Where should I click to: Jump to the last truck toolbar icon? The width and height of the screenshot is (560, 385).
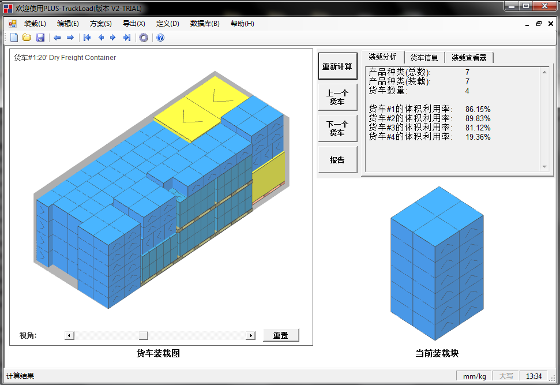tap(127, 37)
